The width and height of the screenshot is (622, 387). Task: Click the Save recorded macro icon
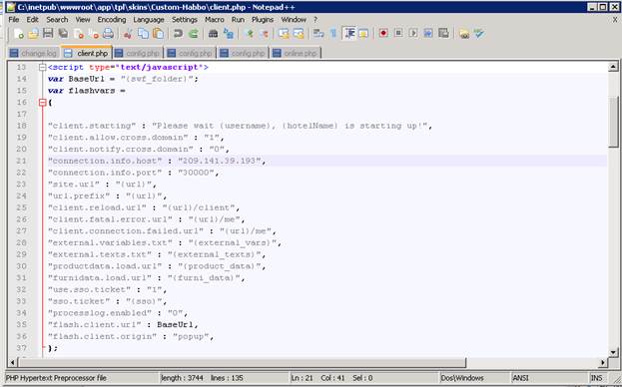point(443,34)
